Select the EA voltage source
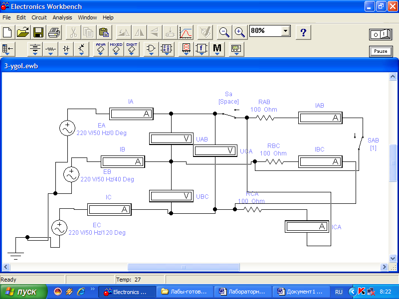This screenshot has width=399, height=299. 67,128
